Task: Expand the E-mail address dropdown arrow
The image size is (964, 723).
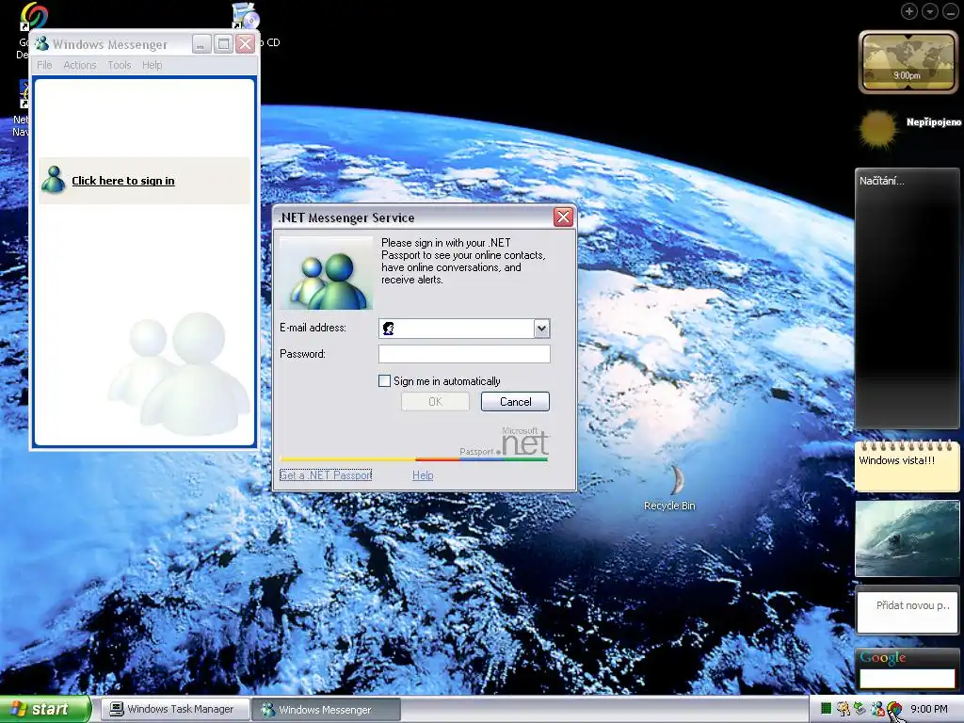Action: (x=541, y=329)
